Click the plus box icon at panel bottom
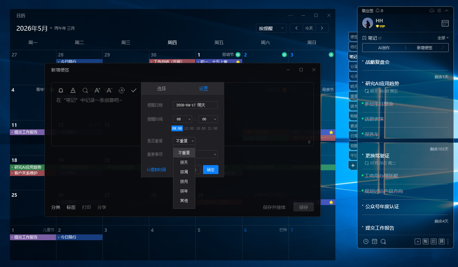Screen dimensions: 458x267 418,241
